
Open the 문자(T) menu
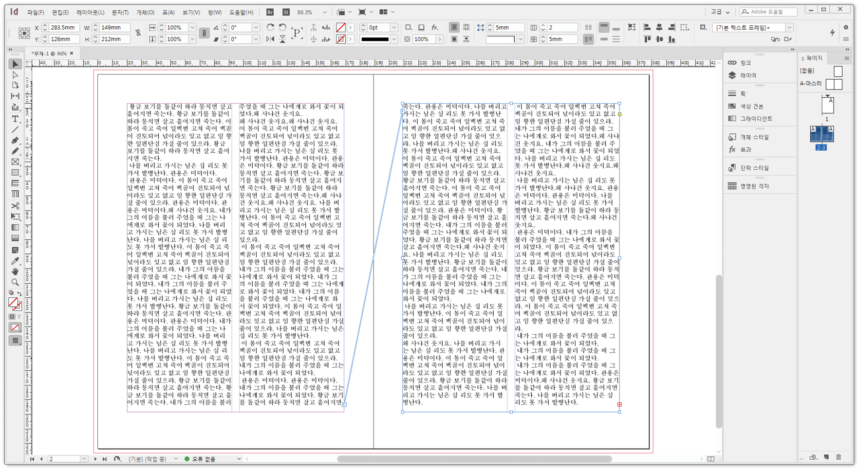120,12
